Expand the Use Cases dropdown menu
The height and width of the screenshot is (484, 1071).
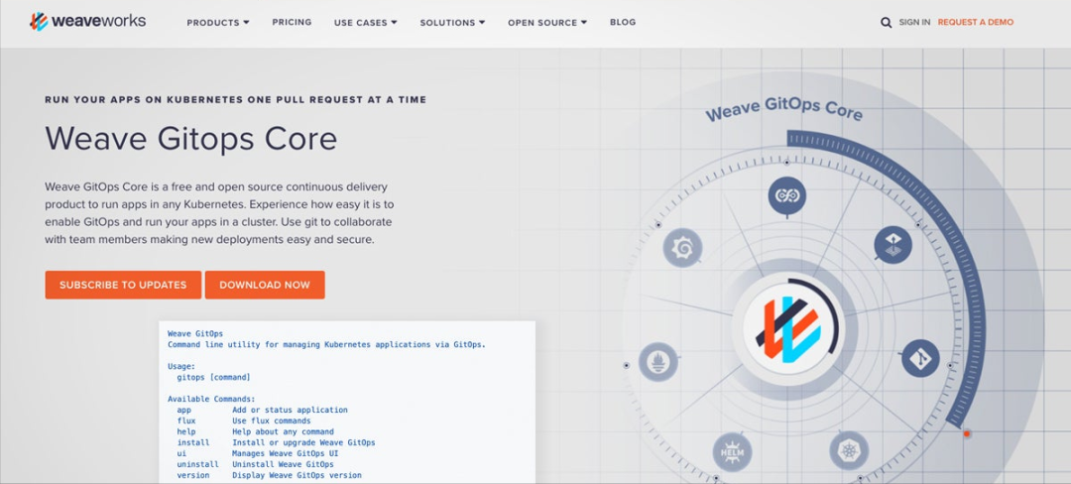click(365, 22)
